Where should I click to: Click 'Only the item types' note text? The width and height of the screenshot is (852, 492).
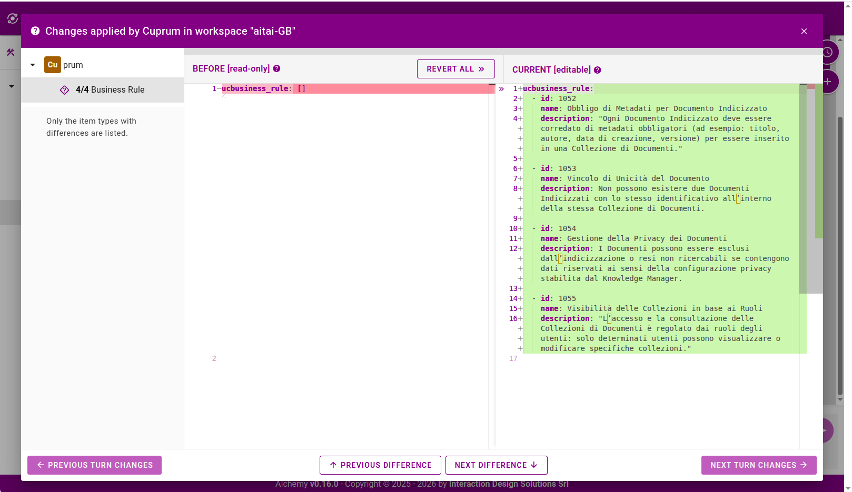pos(92,127)
